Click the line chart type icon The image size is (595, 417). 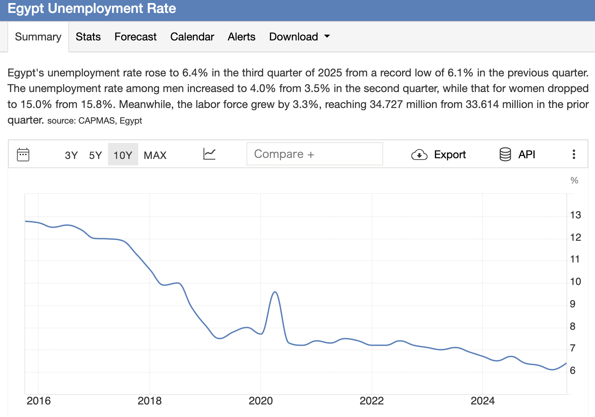point(209,154)
